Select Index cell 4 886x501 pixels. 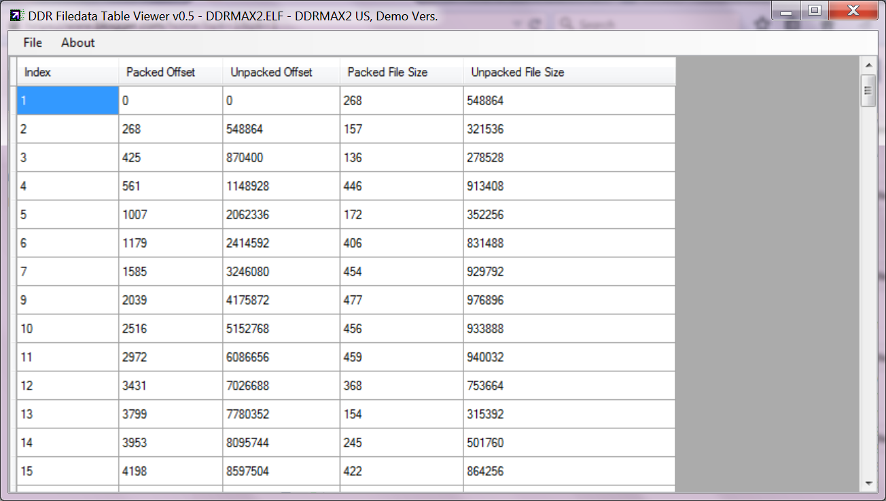[68, 186]
